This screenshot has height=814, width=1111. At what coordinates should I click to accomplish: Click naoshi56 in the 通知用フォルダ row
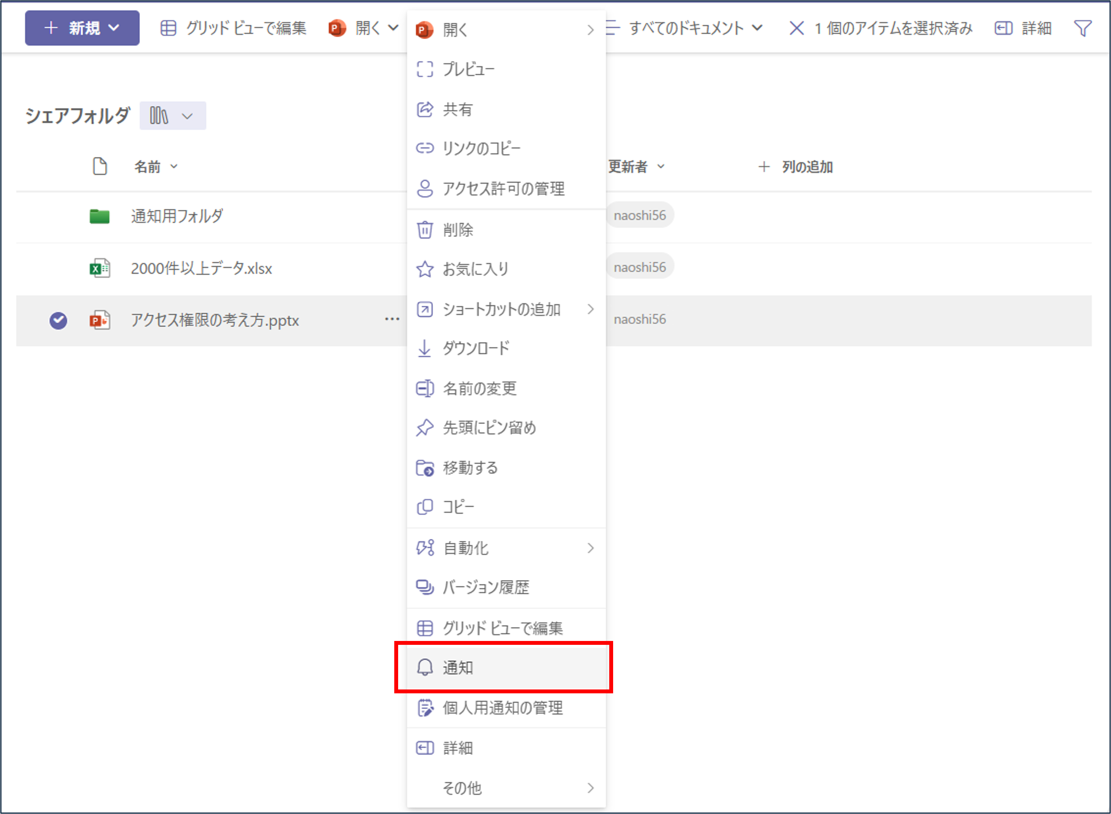[x=640, y=215]
